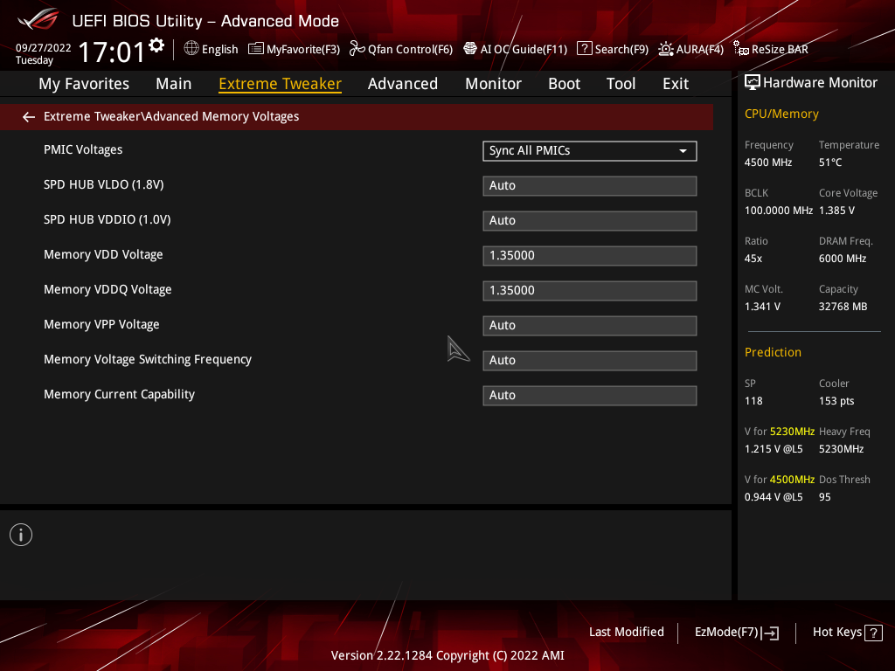Click the 100.0000 MHz BCLK value
This screenshot has width=895, height=671.
tap(778, 211)
